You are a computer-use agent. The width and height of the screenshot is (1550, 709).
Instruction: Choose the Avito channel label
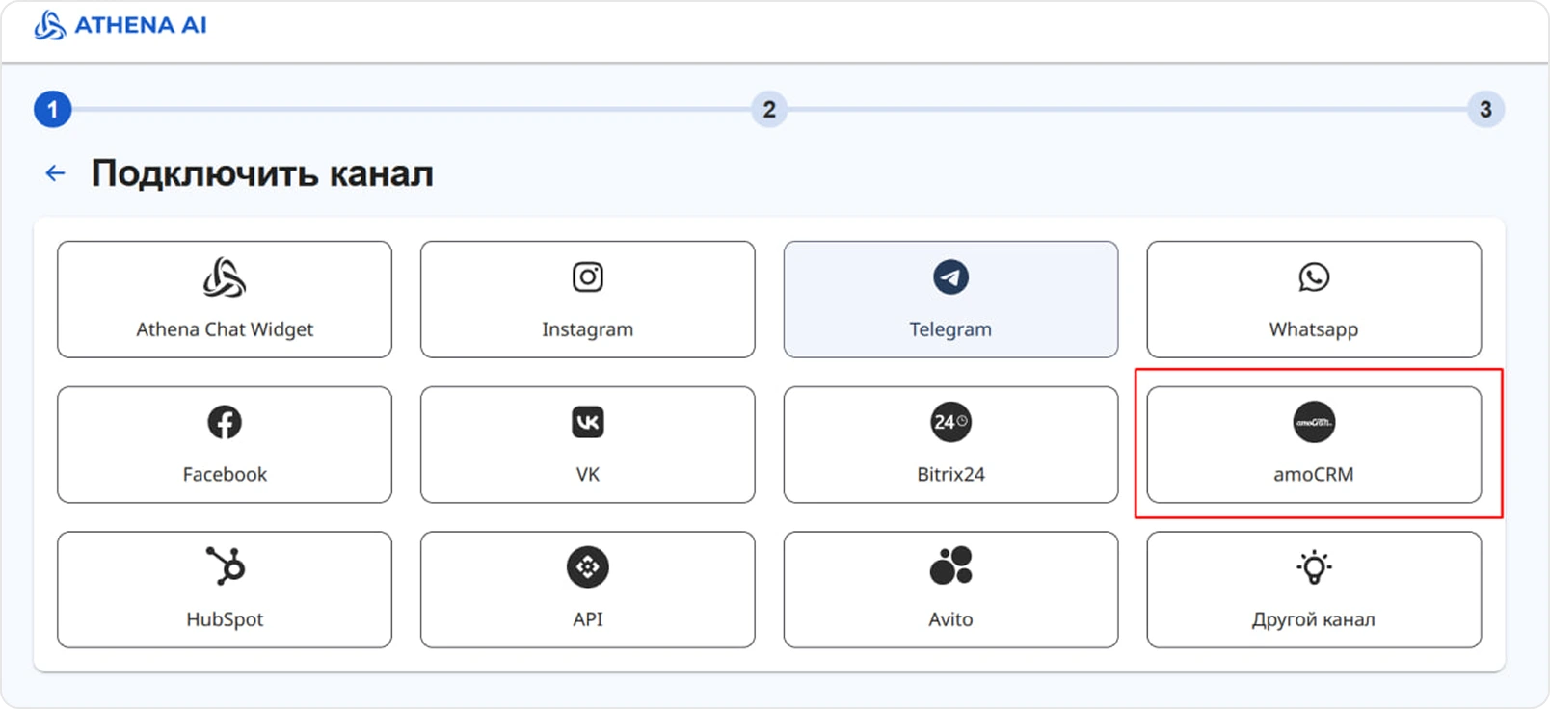coord(950,619)
